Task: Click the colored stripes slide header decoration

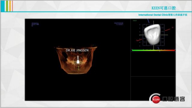Action: pyautogui.click(x=7, y=6)
